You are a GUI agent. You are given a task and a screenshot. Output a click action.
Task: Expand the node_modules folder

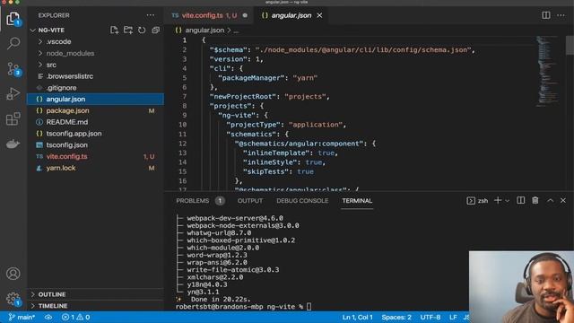(x=95, y=53)
